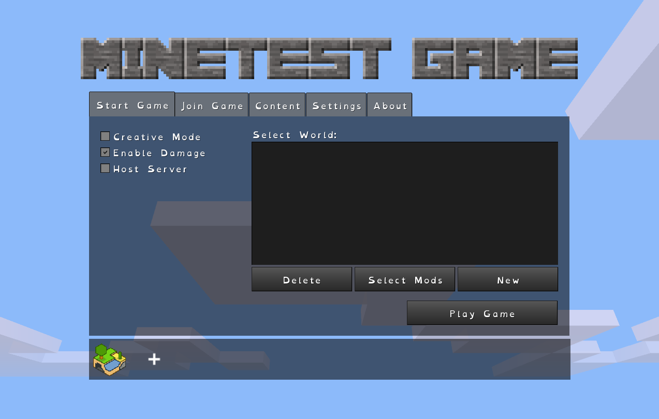Select the Start Game tab
This screenshot has width=659, height=419.
coord(132,104)
